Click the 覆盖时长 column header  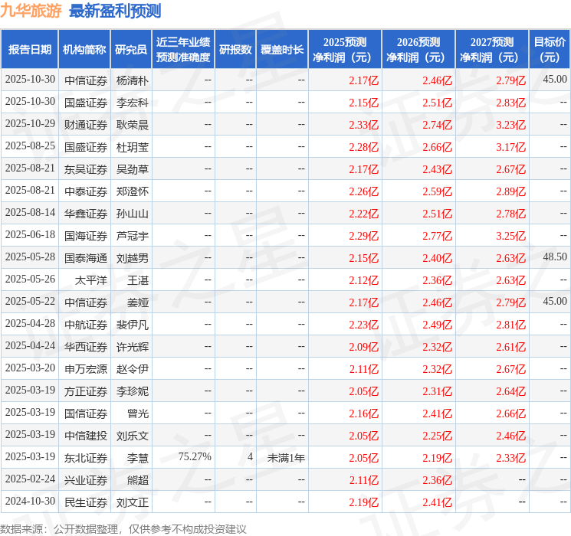[x=282, y=50]
